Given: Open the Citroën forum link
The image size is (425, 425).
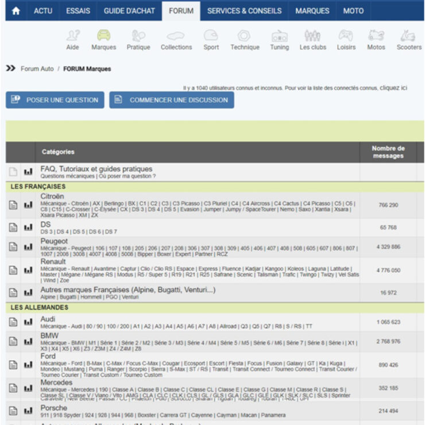Looking at the screenshot, I should [x=52, y=196].
